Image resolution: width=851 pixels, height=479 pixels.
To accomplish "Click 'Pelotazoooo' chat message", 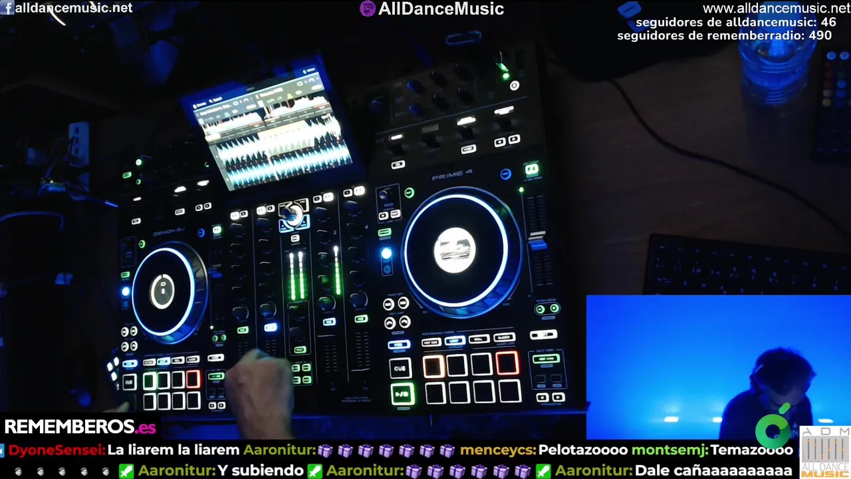I will (582, 450).
